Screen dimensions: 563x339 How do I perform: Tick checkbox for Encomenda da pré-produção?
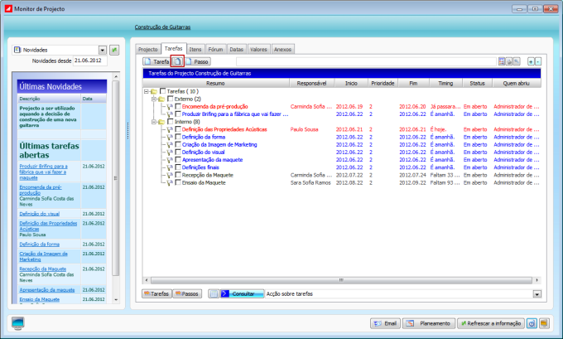[178, 106]
